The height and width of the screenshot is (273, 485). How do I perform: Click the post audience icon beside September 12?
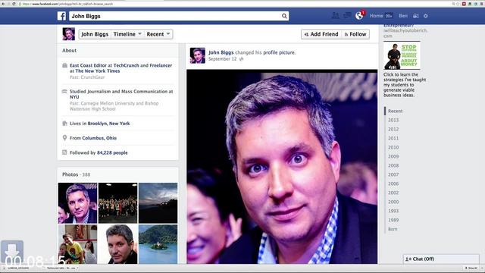coord(242,59)
